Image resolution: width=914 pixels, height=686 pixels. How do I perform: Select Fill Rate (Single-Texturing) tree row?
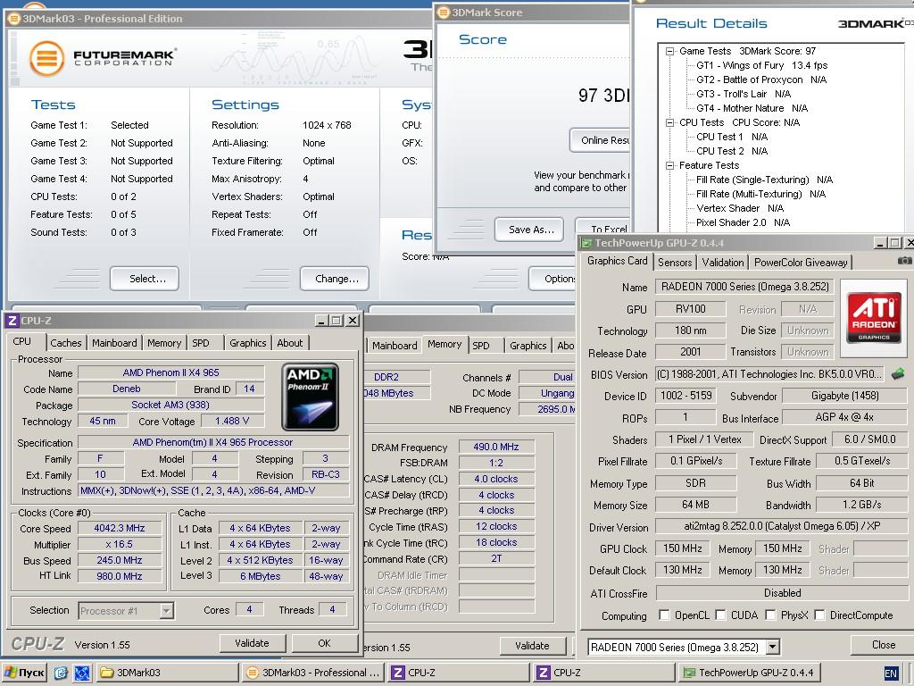tap(764, 180)
